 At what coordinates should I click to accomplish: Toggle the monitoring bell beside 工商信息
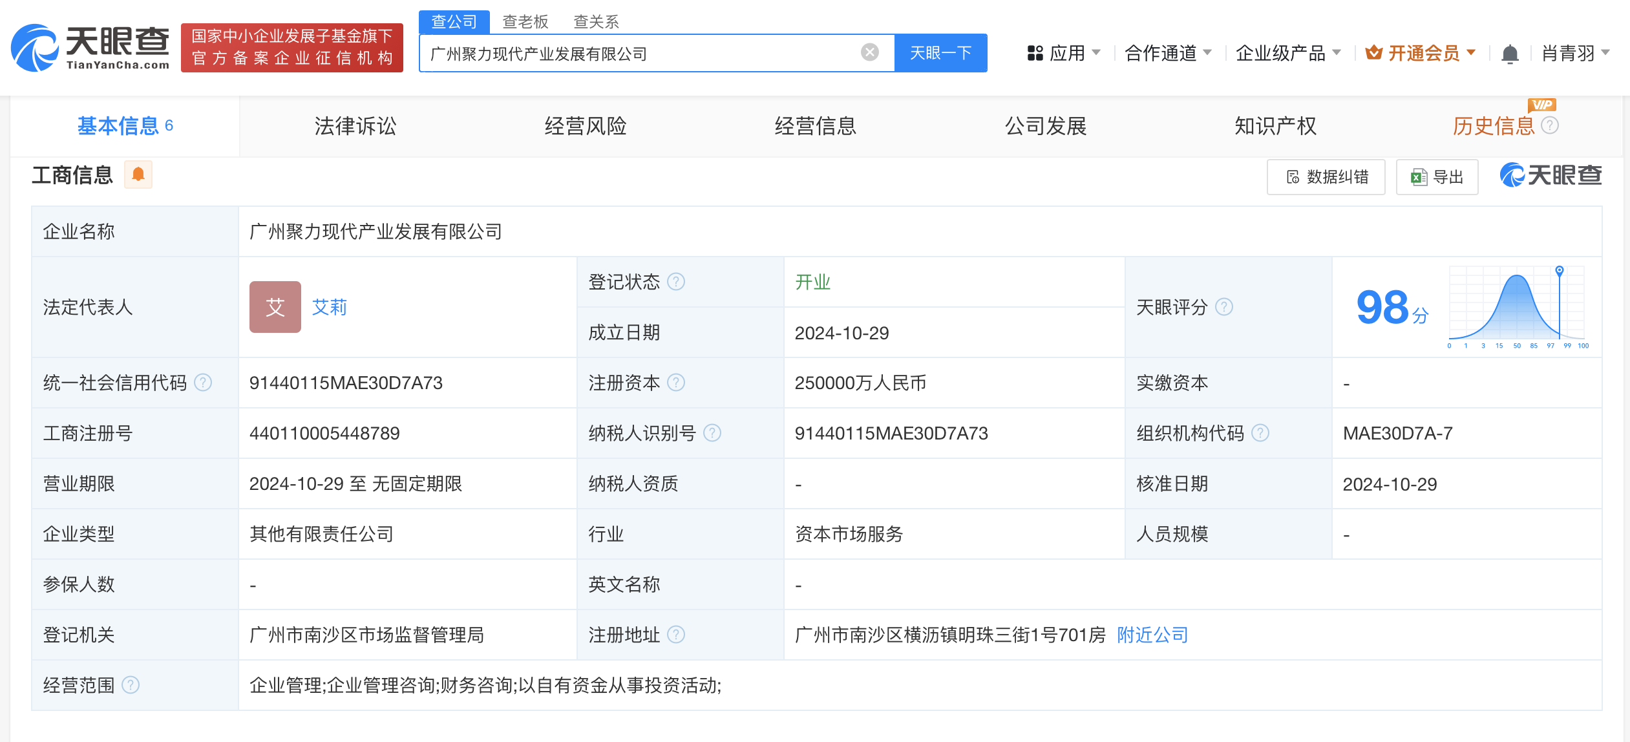tap(136, 175)
